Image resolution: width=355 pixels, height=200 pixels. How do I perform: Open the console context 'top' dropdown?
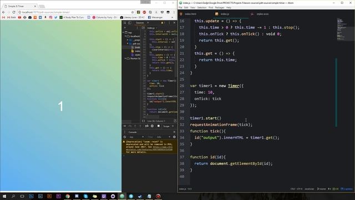(x=136, y=137)
